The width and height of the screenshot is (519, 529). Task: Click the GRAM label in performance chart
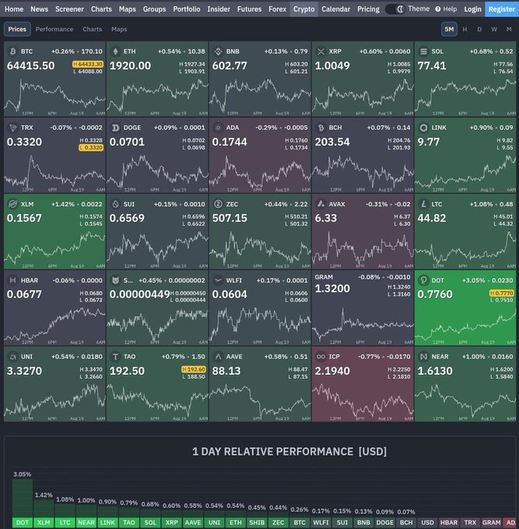[x=491, y=523]
